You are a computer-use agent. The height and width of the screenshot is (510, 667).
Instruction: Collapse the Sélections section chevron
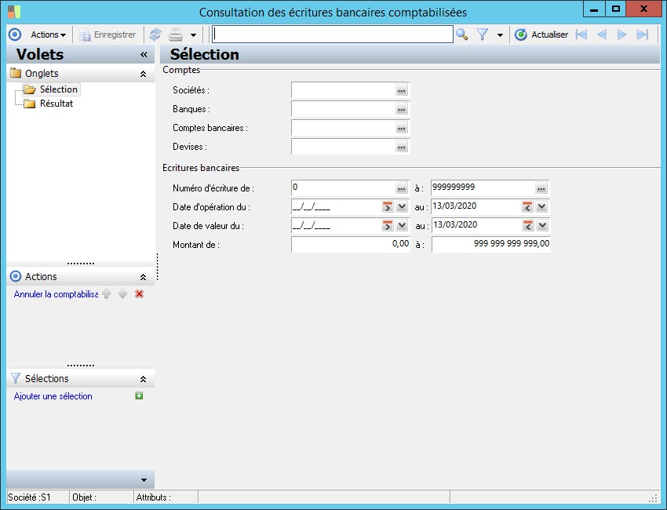tap(143, 379)
